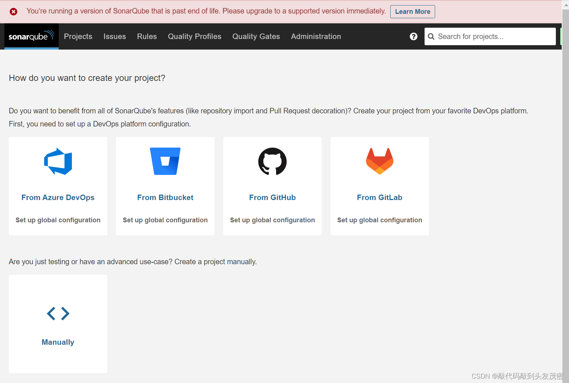Select the GitLab fox logo

pos(380,161)
